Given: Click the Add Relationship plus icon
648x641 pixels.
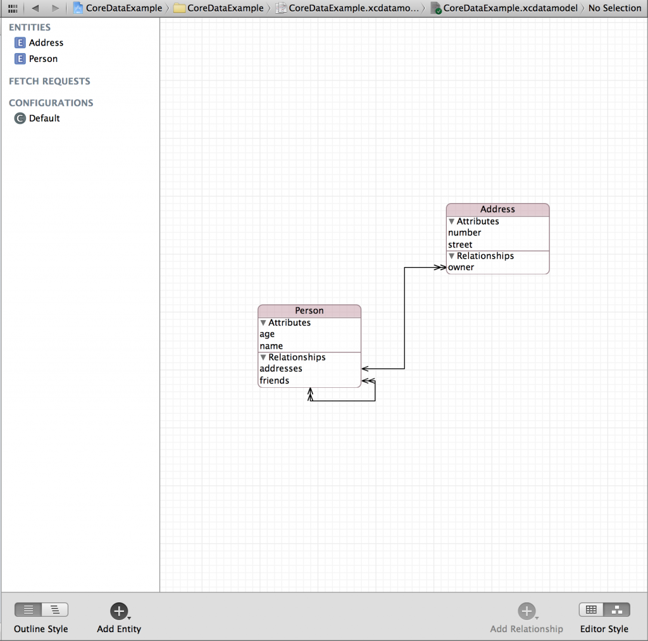Looking at the screenshot, I should [x=526, y=611].
